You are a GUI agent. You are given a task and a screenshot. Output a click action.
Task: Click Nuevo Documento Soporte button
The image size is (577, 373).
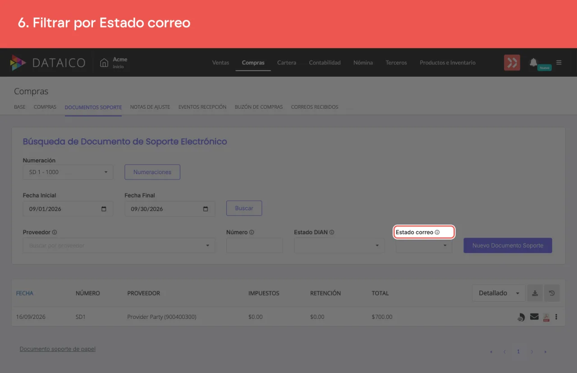pos(508,245)
